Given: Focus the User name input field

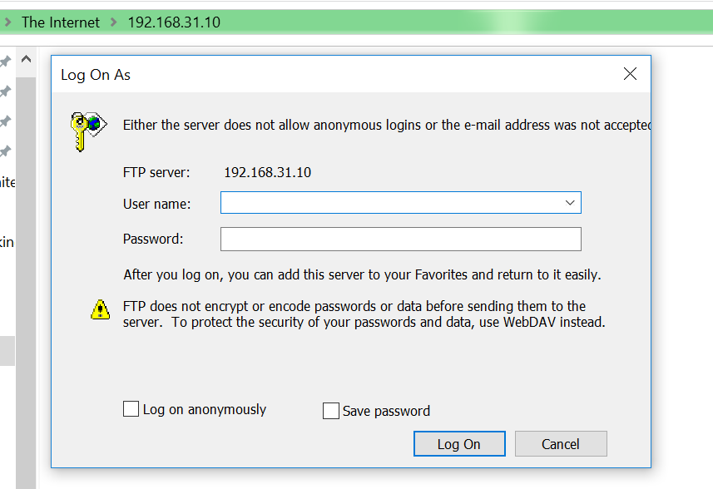Looking at the screenshot, I should pyautogui.click(x=392, y=203).
